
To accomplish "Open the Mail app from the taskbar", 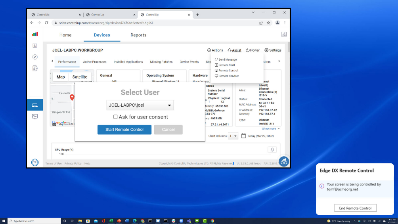I will [96, 221].
